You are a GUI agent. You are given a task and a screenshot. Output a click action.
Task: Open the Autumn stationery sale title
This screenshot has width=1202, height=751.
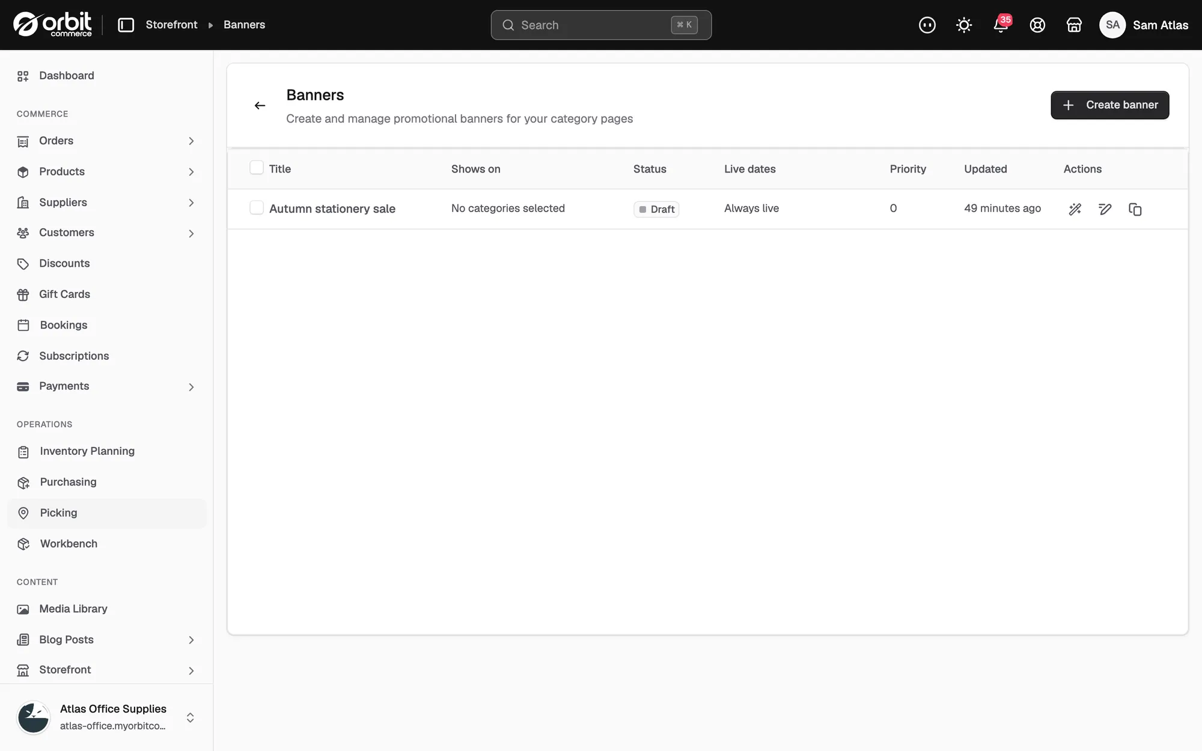pos(332,209)
